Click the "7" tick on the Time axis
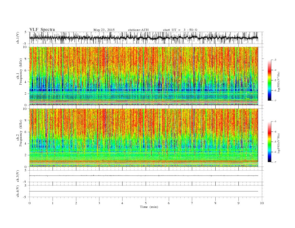This screenshot has height=228, width=295. (192, 203)
